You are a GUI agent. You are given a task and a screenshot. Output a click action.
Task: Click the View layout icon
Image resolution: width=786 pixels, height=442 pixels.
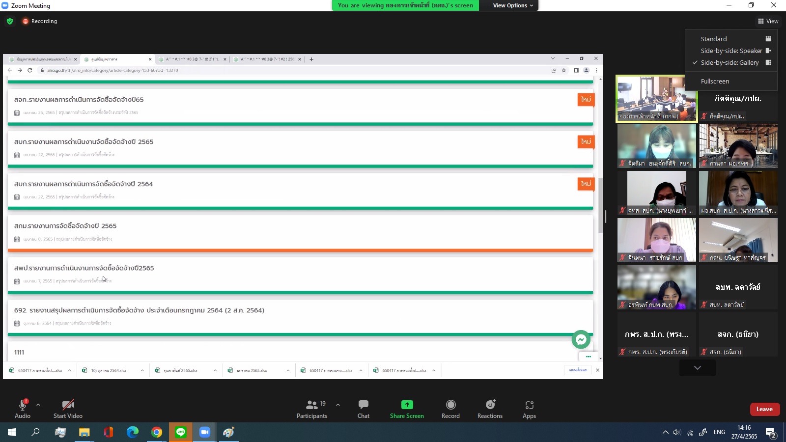pos(760,21)
